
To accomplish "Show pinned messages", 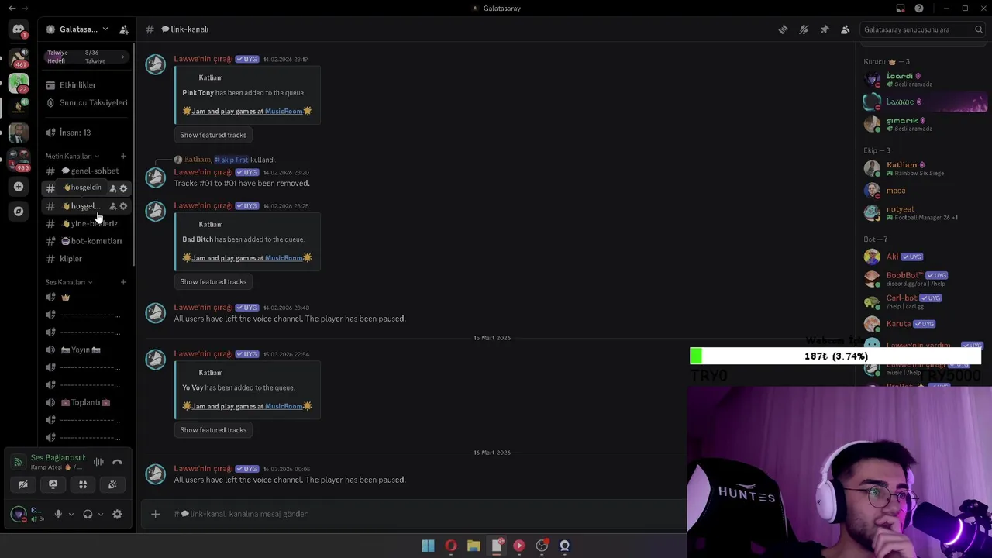I will coord(825,29).
